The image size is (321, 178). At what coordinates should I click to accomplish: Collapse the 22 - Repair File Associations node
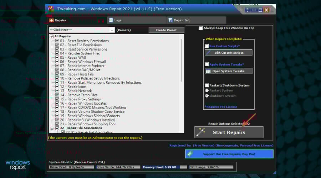click(52, 128)
